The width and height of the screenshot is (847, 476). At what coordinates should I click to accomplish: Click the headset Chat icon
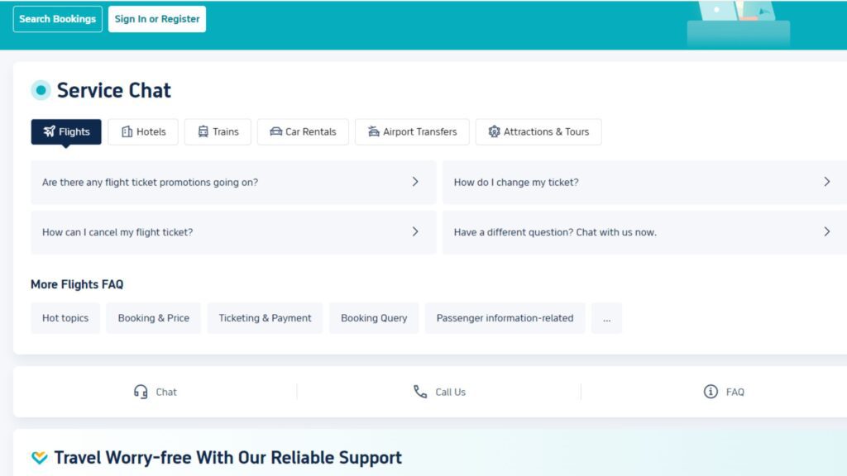click(141, 392)
